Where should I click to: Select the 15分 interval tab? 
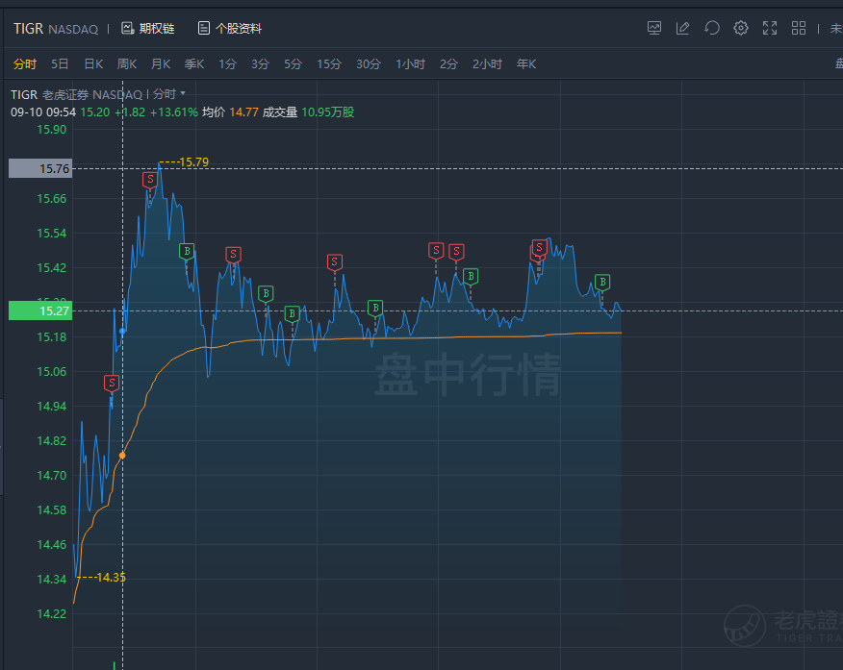(x=329, y=63)
